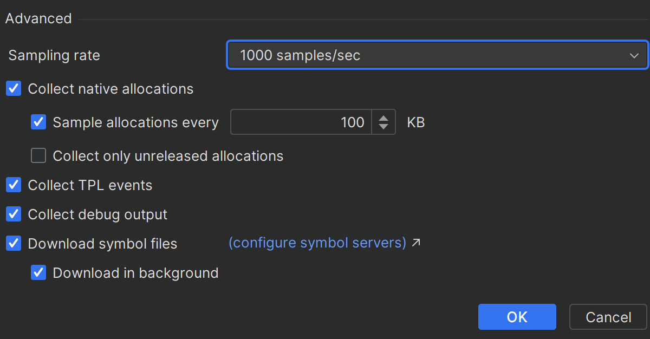This screenshot has width=650, height=339.
Task: Click the Download symbol files label text
Action: click(x=102, y=244)
